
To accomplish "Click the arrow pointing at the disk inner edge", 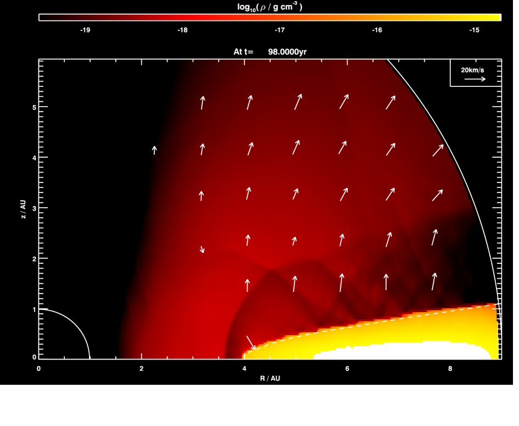I will point(251,342).
